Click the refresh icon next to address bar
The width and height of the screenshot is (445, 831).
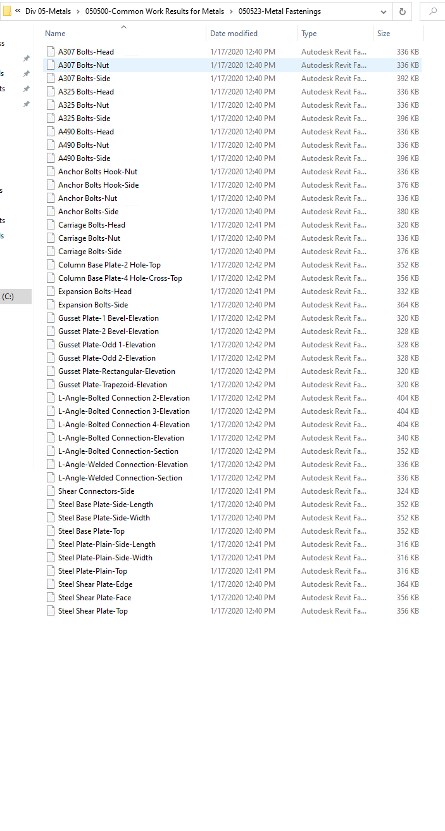coord(402,11)
